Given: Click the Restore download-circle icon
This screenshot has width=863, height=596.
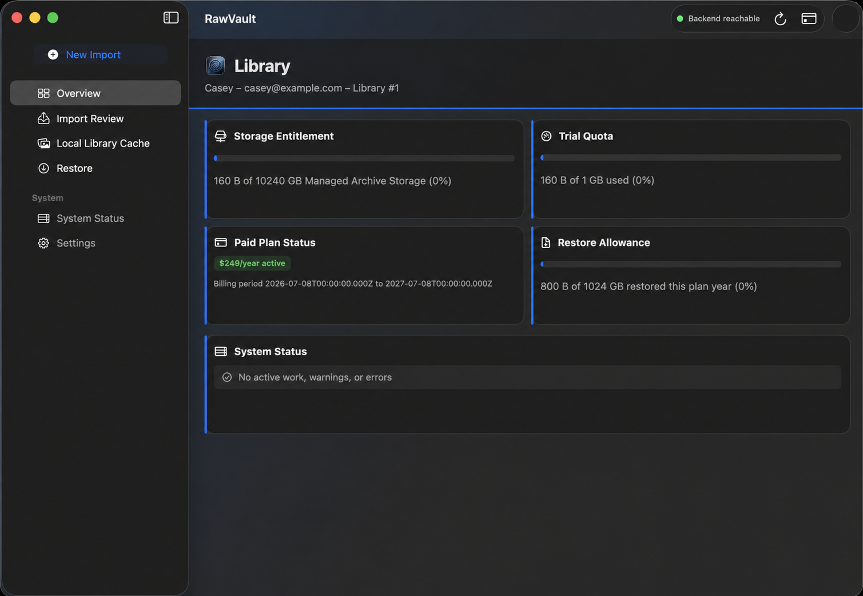Looking at the screenshot, I should (43, 168).
